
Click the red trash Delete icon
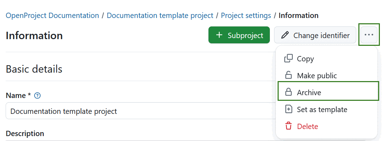289,126
